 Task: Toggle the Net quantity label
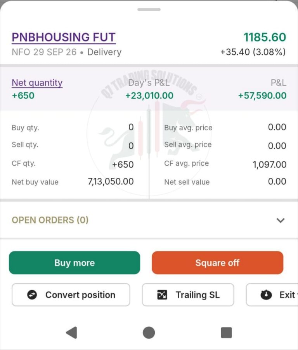tap(37, 83)
